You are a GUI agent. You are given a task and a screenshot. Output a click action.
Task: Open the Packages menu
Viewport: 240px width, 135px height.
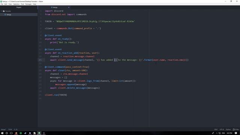point(28,4)
